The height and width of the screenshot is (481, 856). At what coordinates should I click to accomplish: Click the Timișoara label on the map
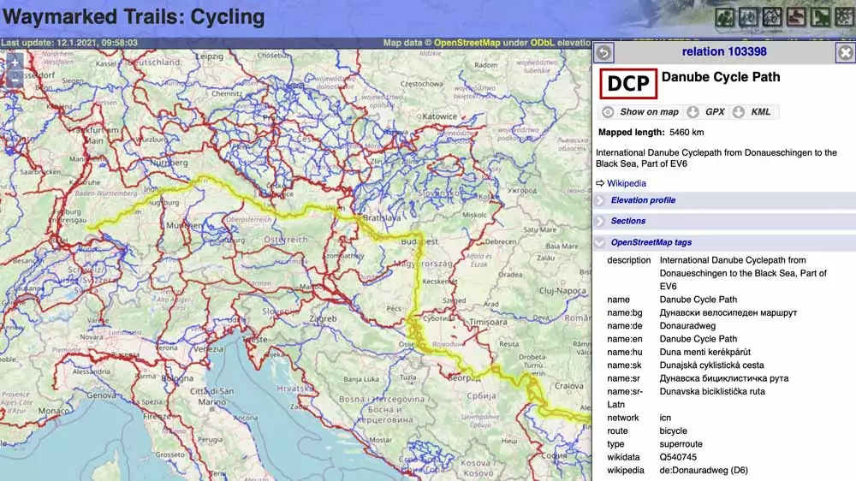pos(489,322)
